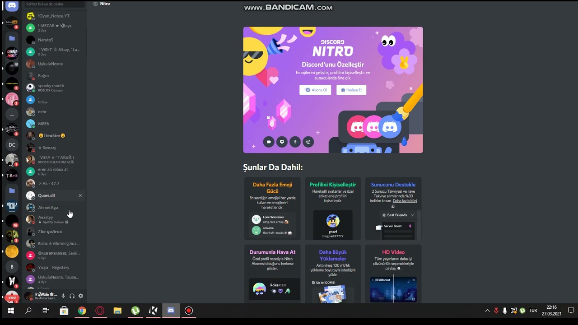The height and width of the screenshot is (325, 578).
Task: Open group chat eren ab robux at
Action: click(54, 172)
